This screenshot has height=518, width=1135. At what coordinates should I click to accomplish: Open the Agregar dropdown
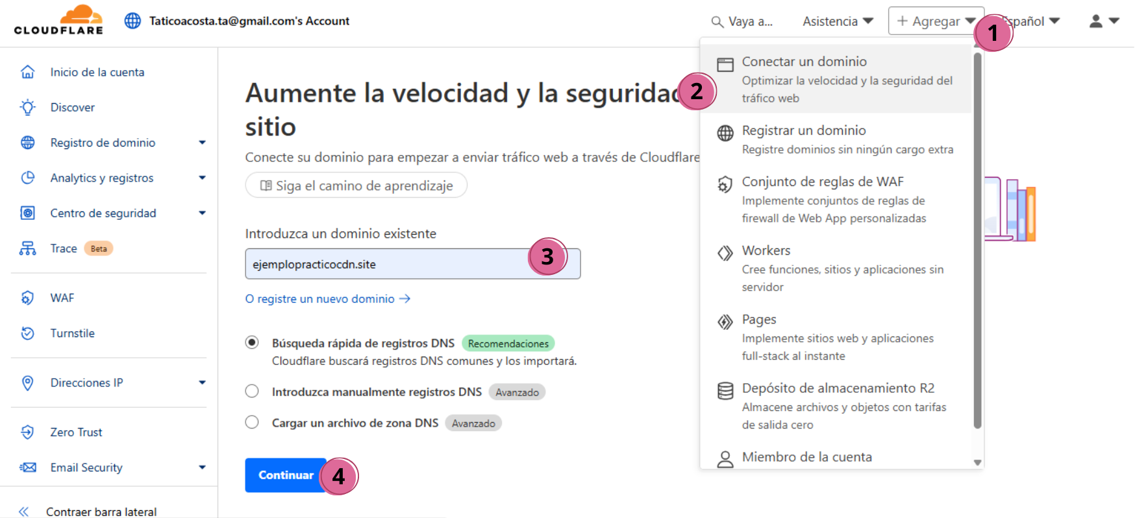(x=936, y=21)
